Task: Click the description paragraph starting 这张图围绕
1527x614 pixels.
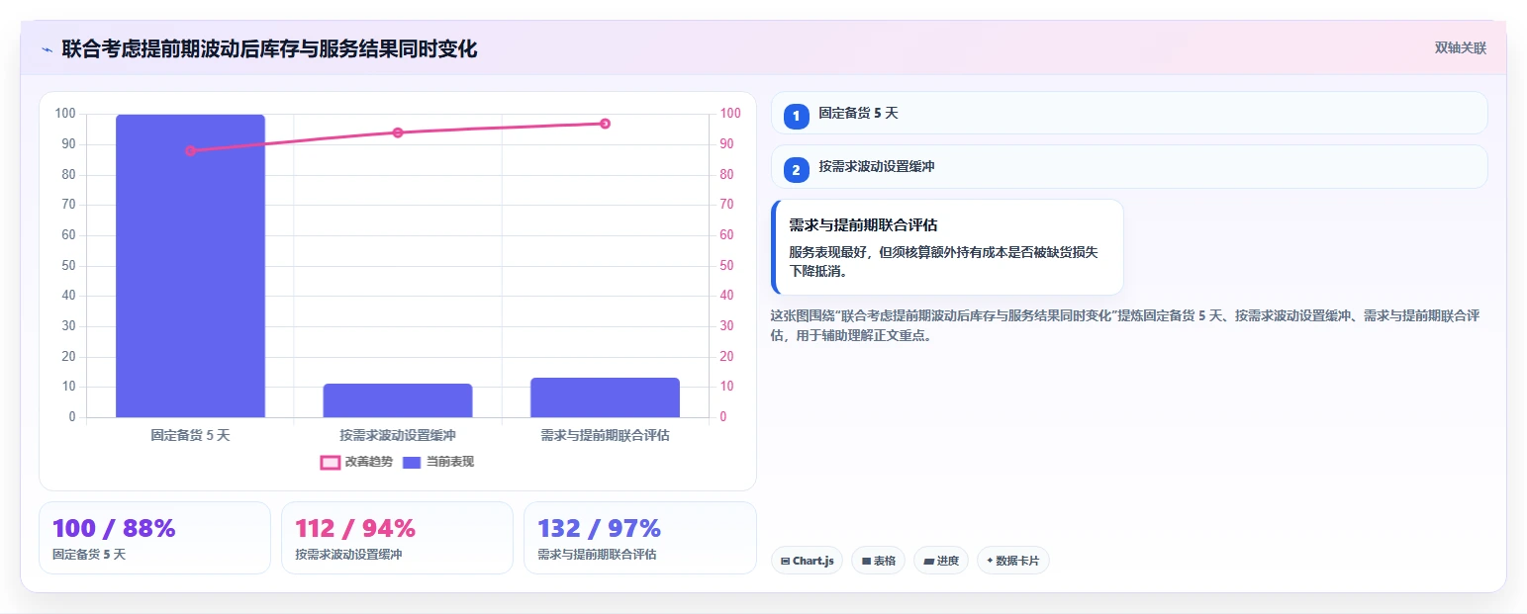Action: 1125,325
